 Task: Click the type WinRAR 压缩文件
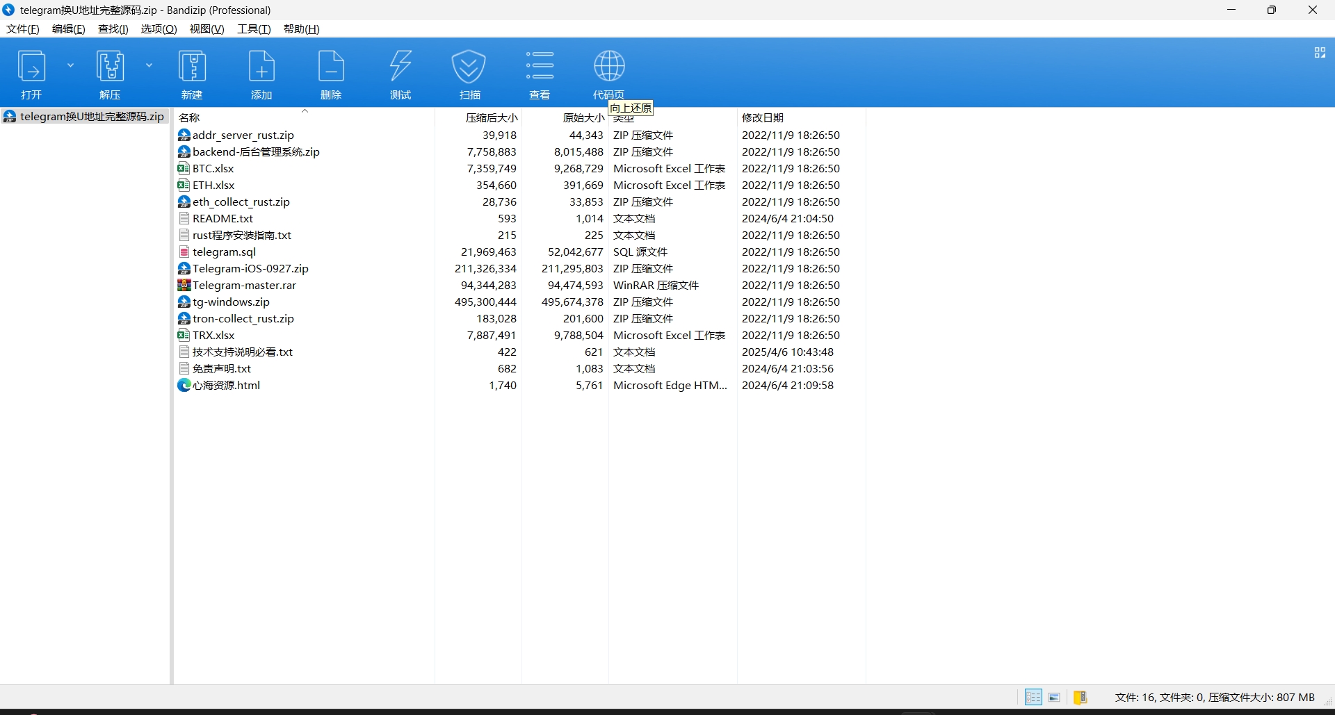click(656, 285)
